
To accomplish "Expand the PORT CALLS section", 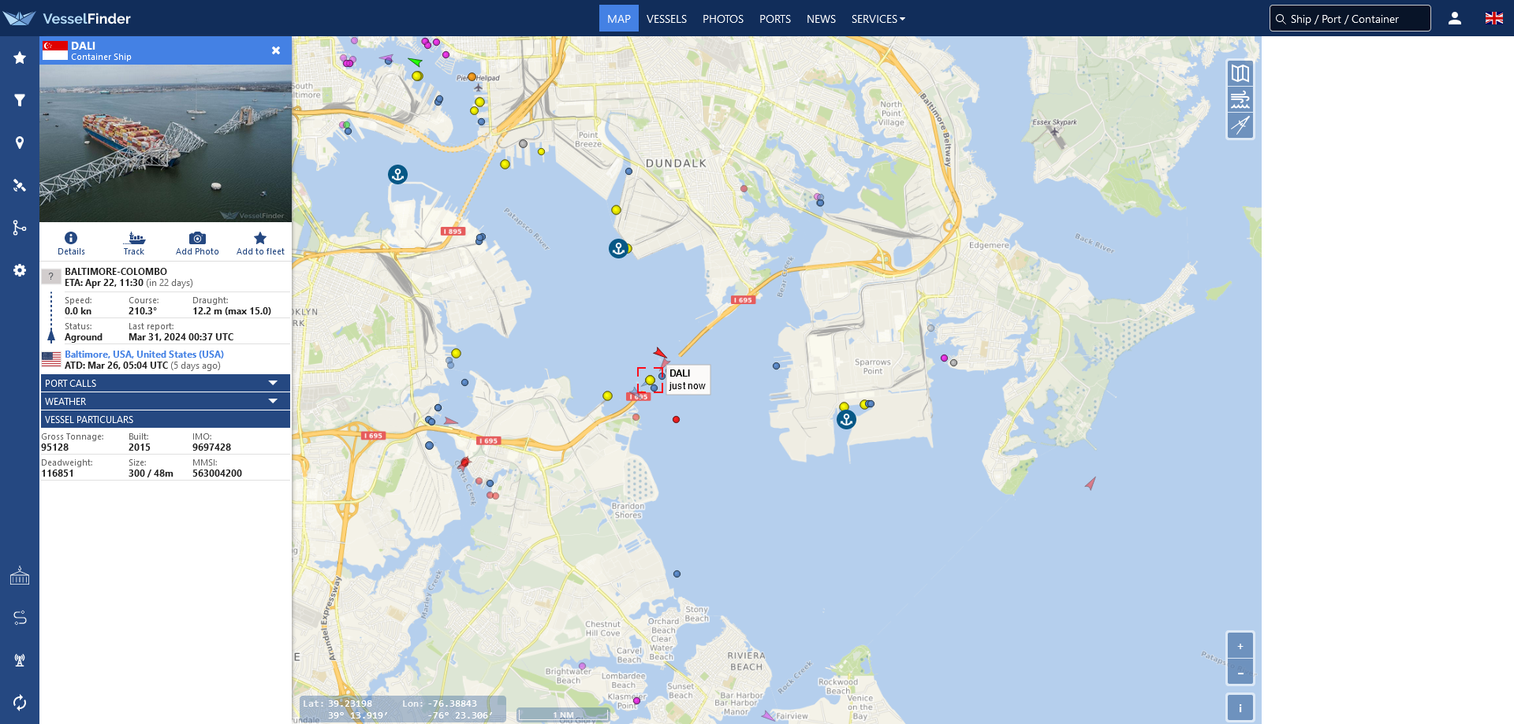I will (x=166, y=383).
